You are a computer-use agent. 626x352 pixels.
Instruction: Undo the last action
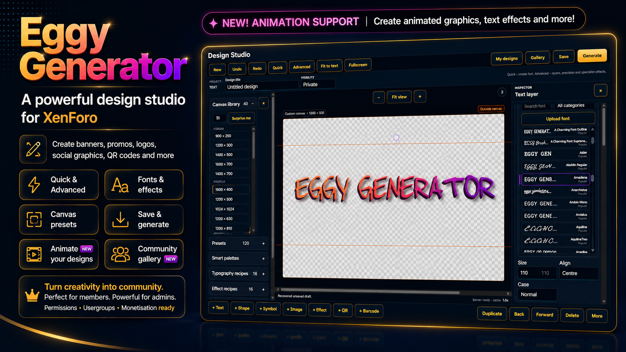(x=237, y=69)
